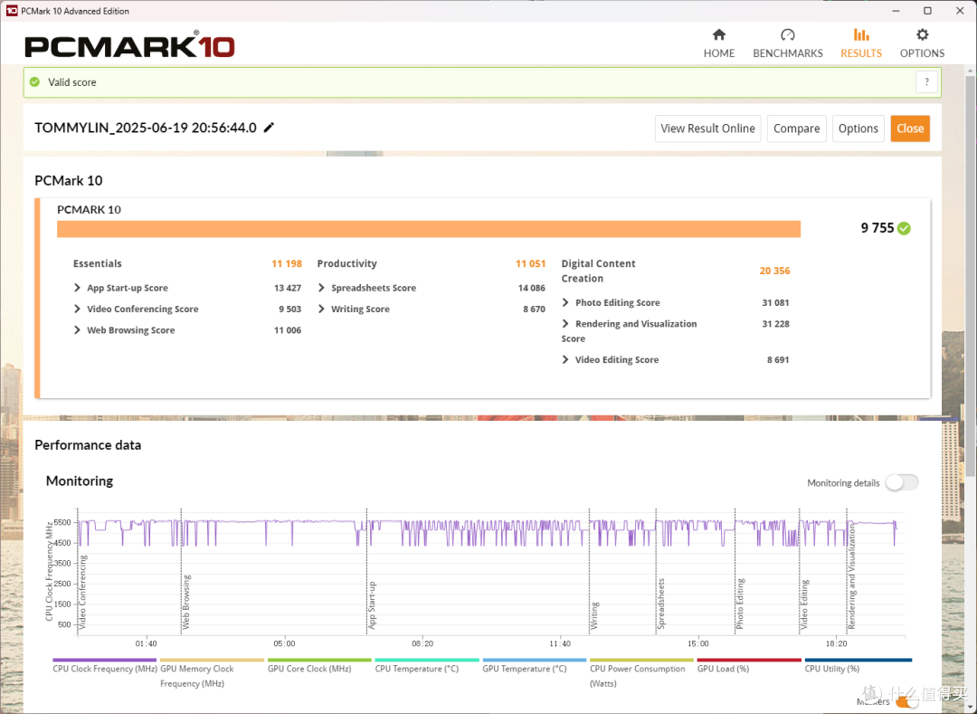Click the Productivity score 11 051

[530, 263]
